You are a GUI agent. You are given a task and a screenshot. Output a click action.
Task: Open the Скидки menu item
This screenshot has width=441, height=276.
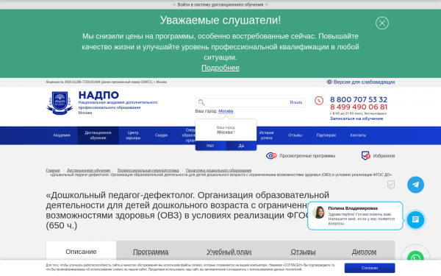(x=161, y=135)
